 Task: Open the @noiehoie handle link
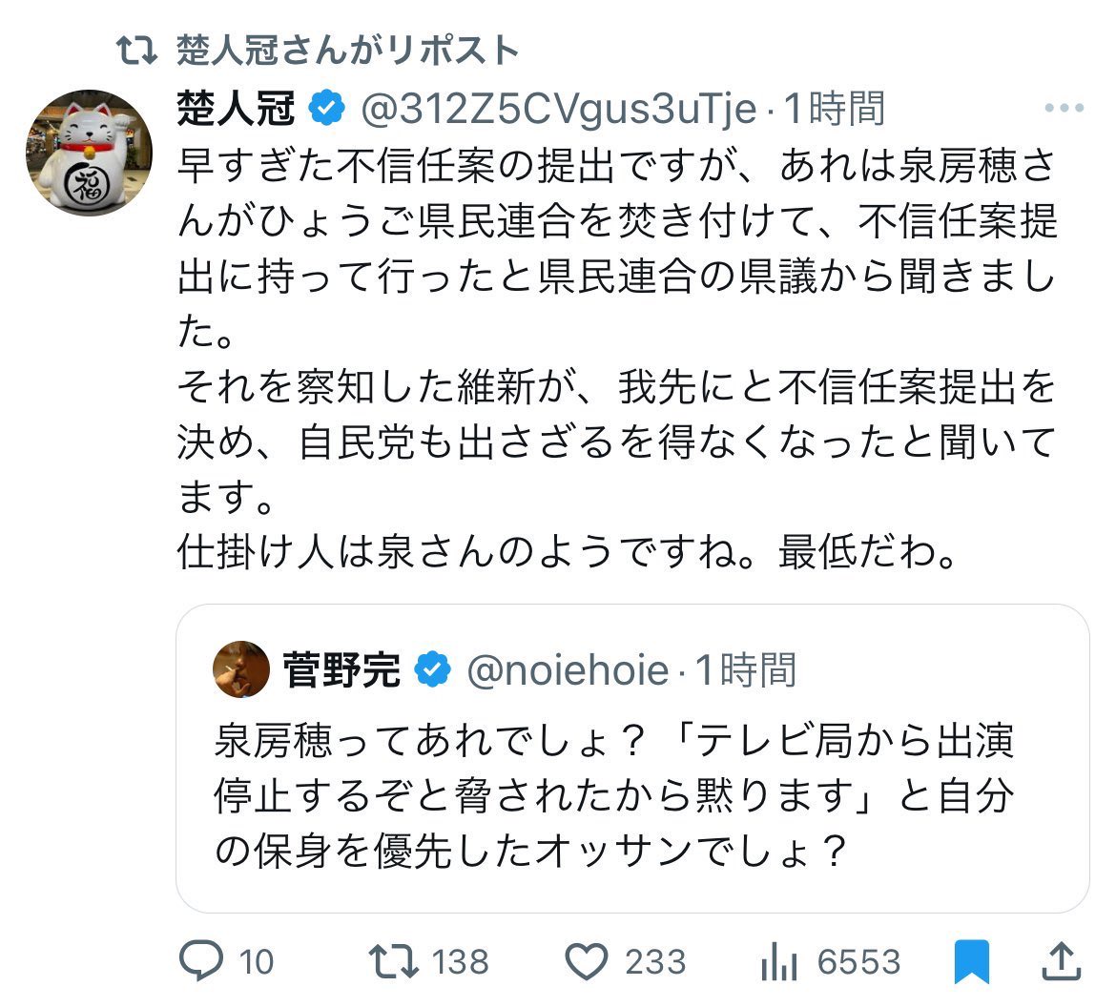568,670
